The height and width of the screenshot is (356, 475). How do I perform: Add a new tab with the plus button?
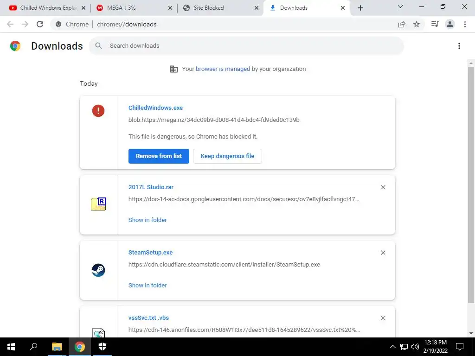point(360,8)
